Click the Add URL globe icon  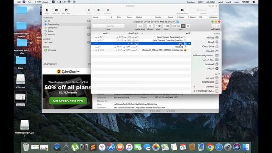56,10
